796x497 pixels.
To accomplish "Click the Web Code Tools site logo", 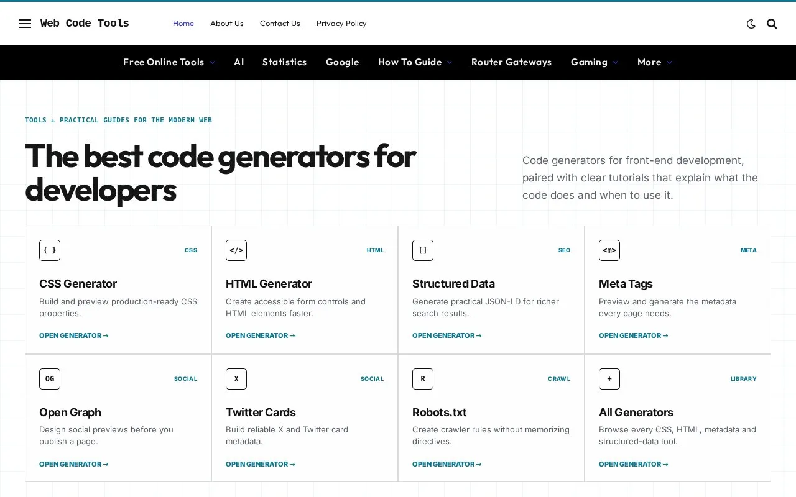I will point(85,24).
